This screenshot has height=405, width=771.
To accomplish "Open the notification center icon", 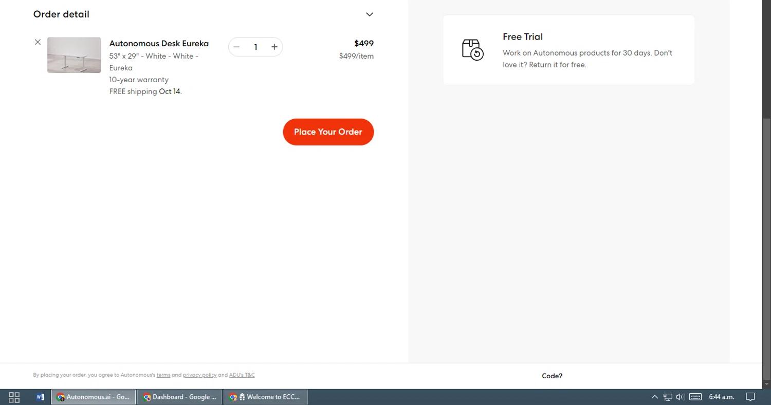I will (x=750, y=397).
